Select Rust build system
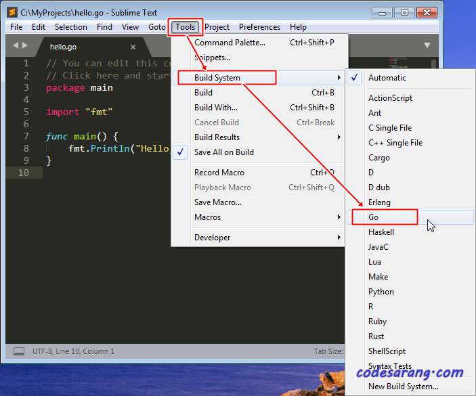The width and height of the screenshot is (476, 396). tap(410, 336)
